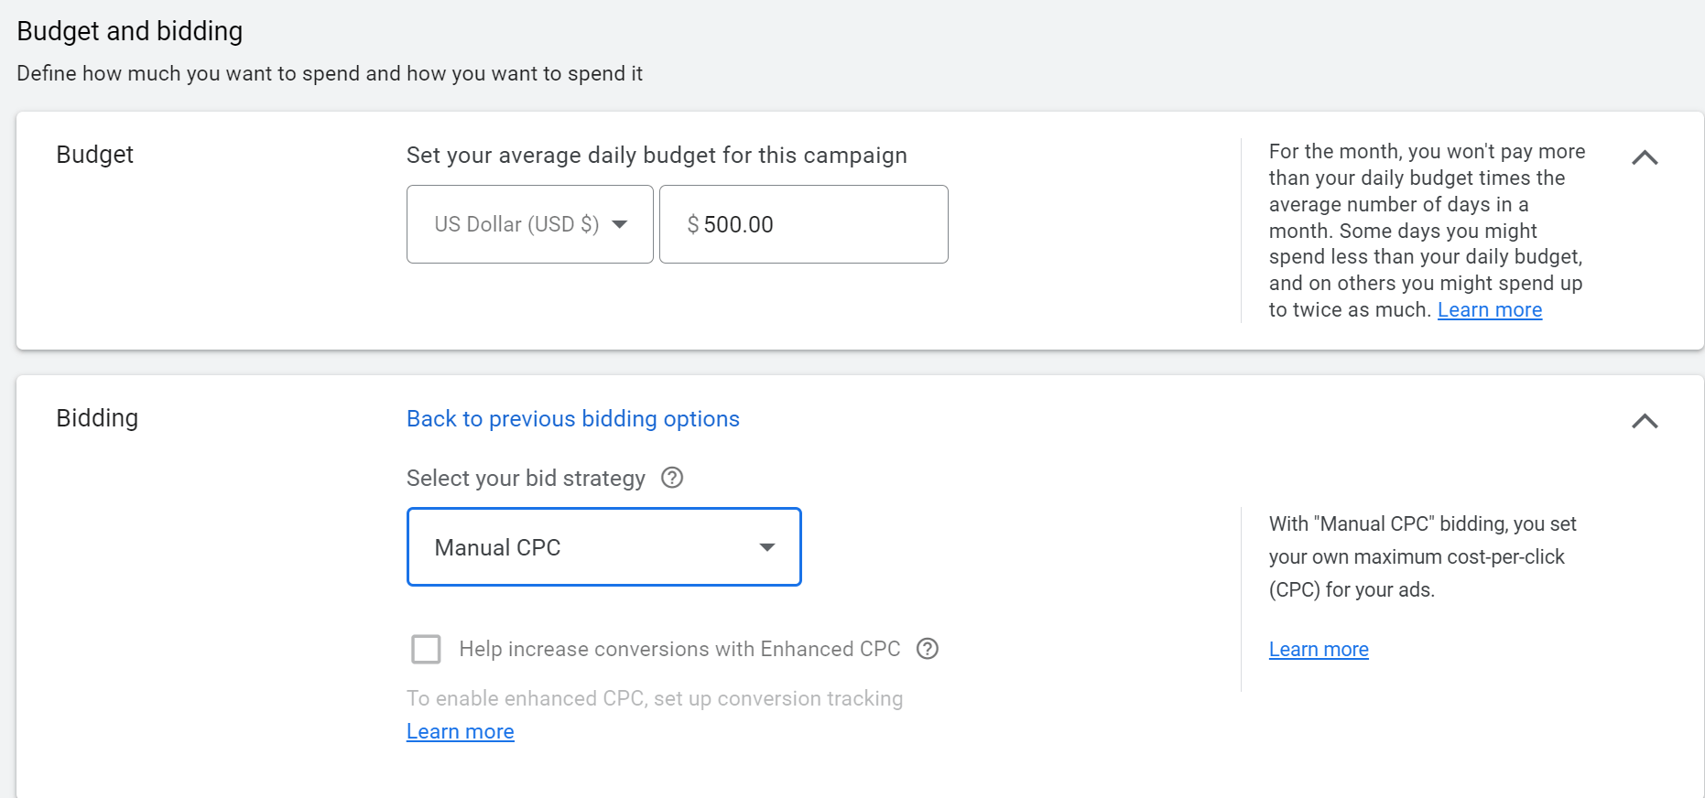1705x798 pixels.
Task: Click the Budget section title
Action: (95, 155)
